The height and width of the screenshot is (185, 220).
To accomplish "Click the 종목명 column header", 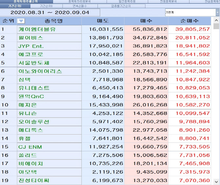I will 54,21.
